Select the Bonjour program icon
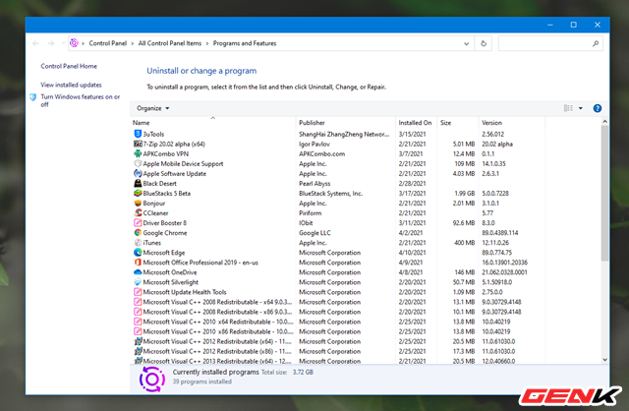The image size is (629, 411). coord(138,204)
